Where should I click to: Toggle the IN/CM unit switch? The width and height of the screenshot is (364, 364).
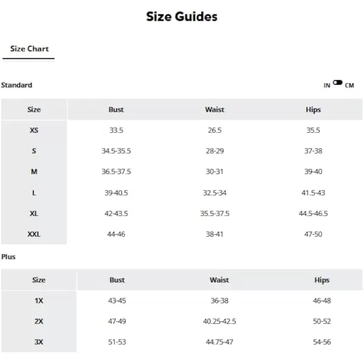pyautogui.click(x=337, y=83)
